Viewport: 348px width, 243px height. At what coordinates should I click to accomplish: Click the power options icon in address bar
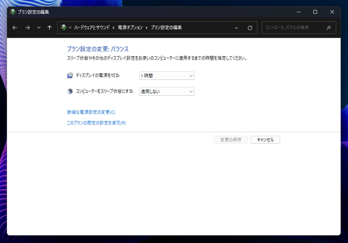click(63, 27)
